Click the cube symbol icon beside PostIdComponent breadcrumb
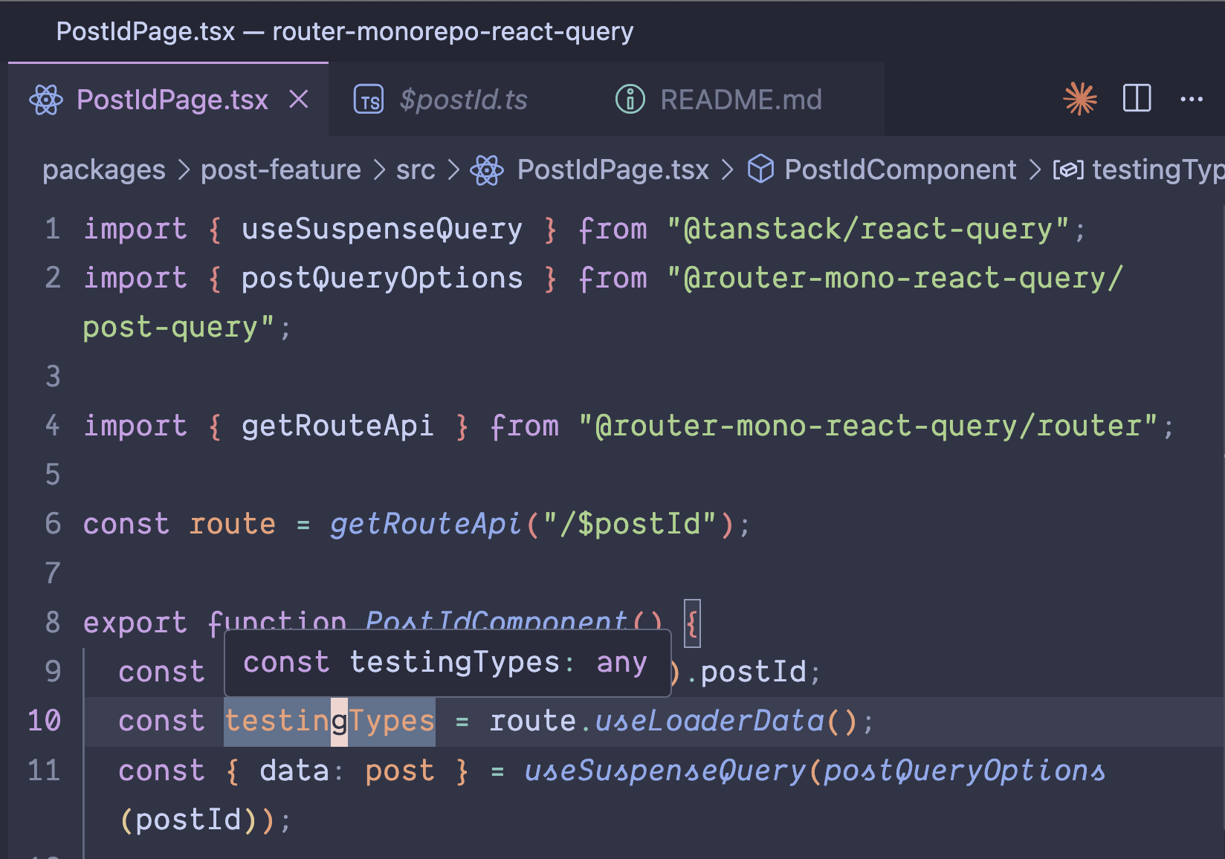 [x=760, y=169]
